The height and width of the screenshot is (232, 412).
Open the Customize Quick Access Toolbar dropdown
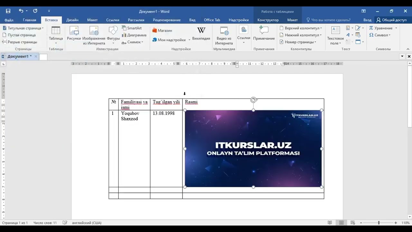click(x=49, y=11)
